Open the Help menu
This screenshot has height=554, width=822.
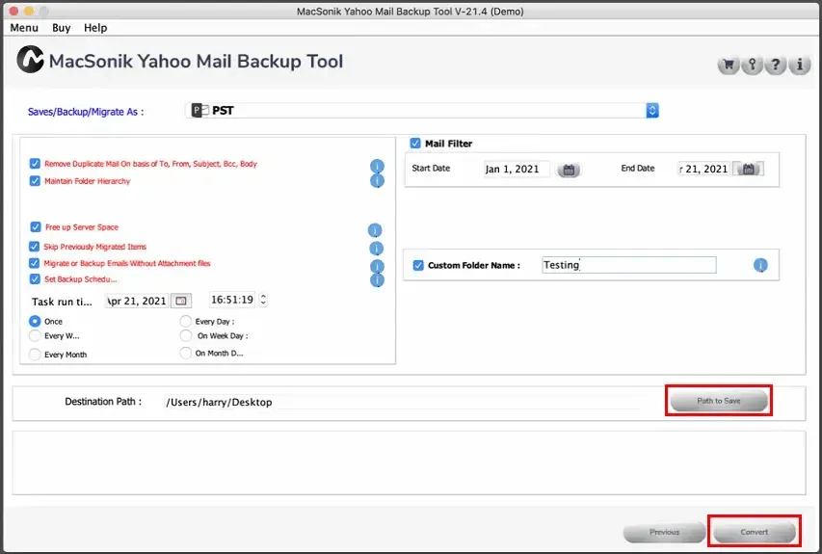[x=95, y=28]
